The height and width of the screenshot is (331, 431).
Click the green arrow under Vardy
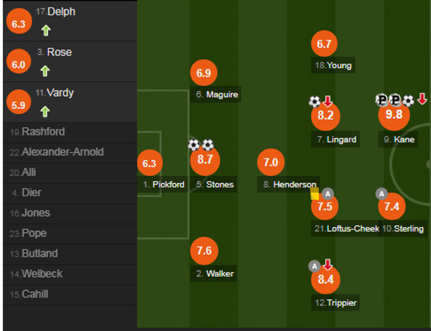pyautogui.click(x=45, y=112)
